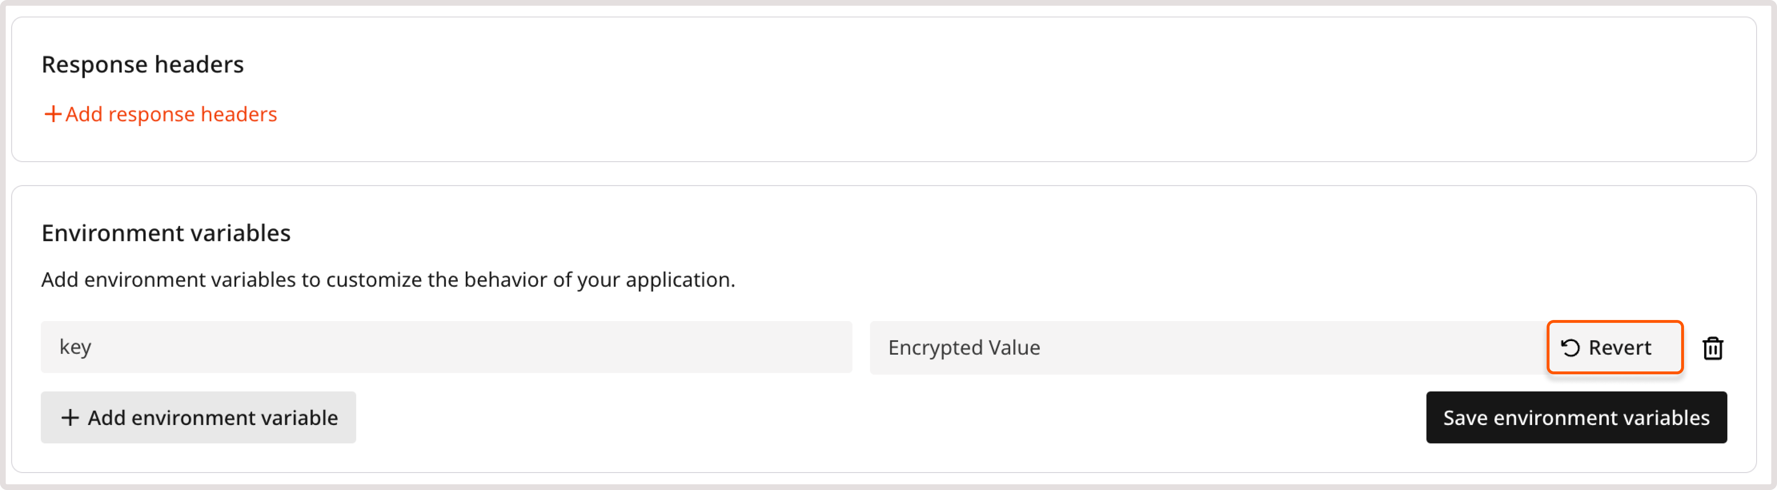
Task: Focus the environment variable key text box
Action: (449, 347)
